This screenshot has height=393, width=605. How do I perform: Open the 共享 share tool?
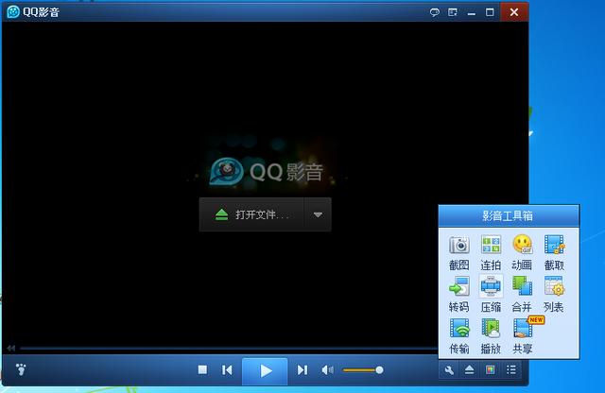[x=523, y=336]
